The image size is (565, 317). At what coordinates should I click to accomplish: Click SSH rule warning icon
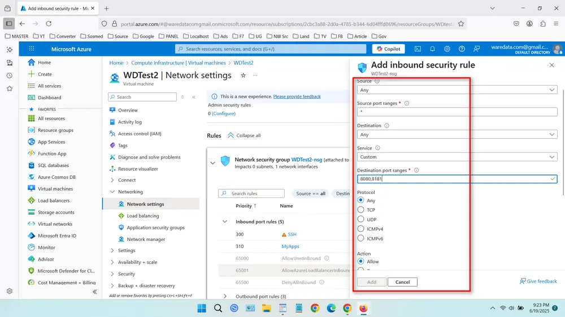(x=284, y=235)
